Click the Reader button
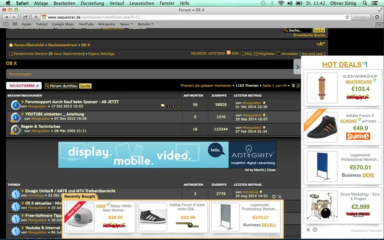This screenshot has height=240, width=384. pos(360,17)
